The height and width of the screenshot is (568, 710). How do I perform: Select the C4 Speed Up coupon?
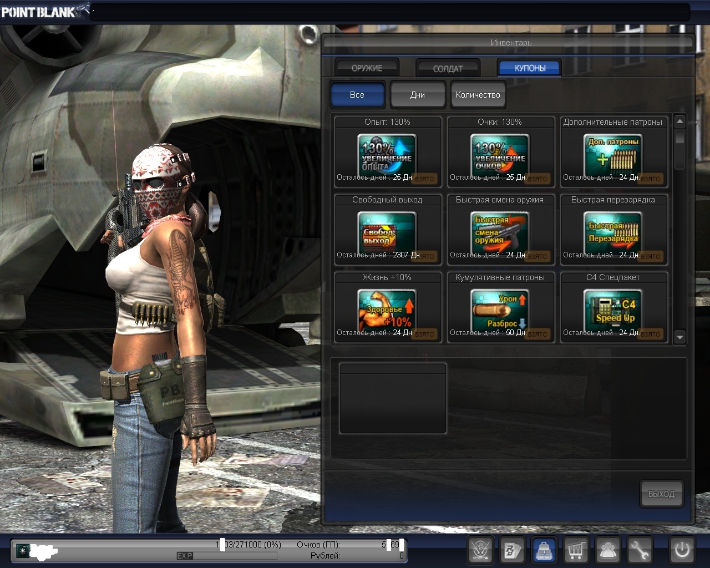(613, 308)
